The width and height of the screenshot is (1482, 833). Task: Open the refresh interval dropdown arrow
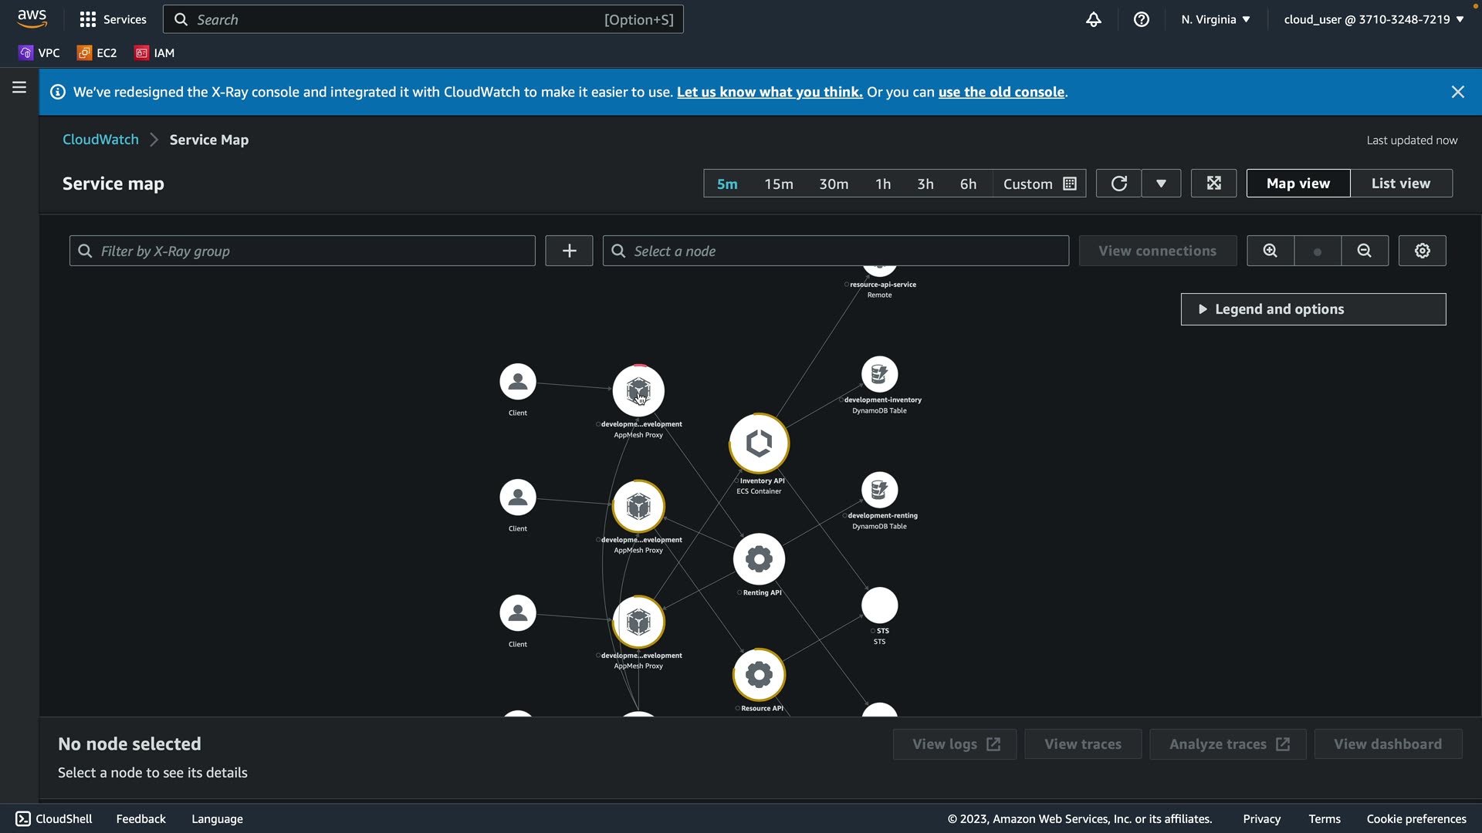click(x=1161, y=184)
